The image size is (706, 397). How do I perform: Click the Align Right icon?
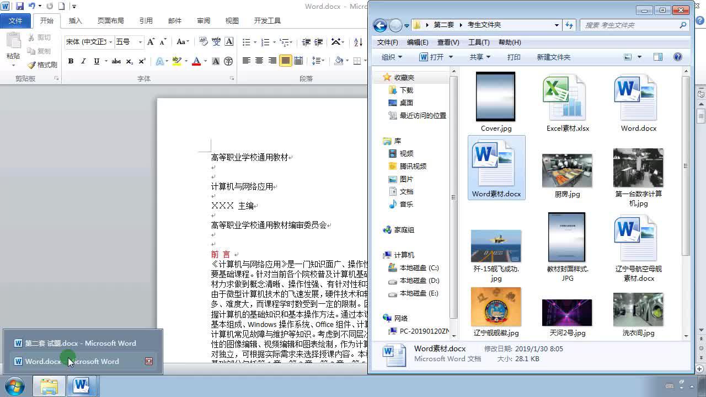pyautogui.click(x=272, y=61)
